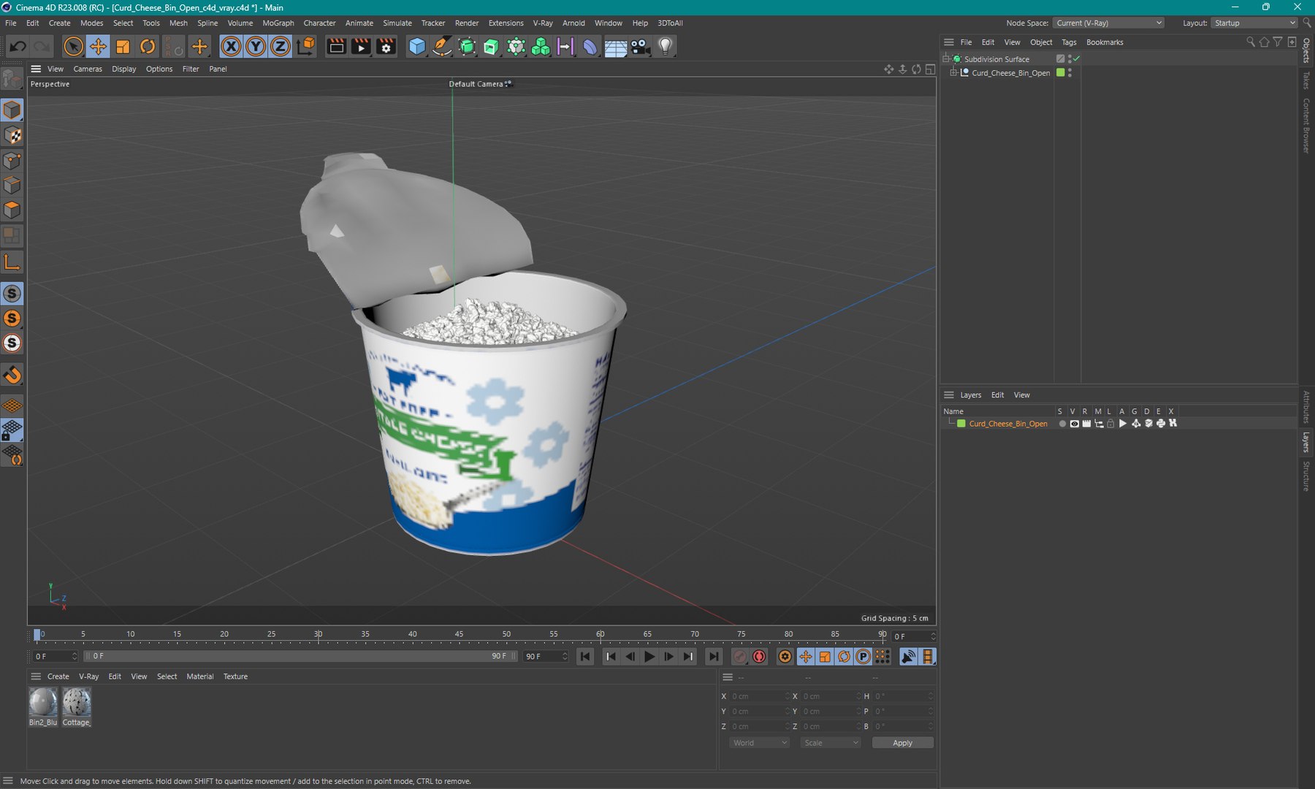Click frame 45 on the timeline ruler
Screen dimensions: 1315x789
pos(459,635)
